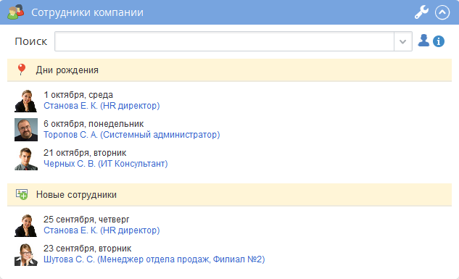Click Торопов's photo thumbnail
The image size is (459, 279).
pyautogui.click(x=26, y=130)
